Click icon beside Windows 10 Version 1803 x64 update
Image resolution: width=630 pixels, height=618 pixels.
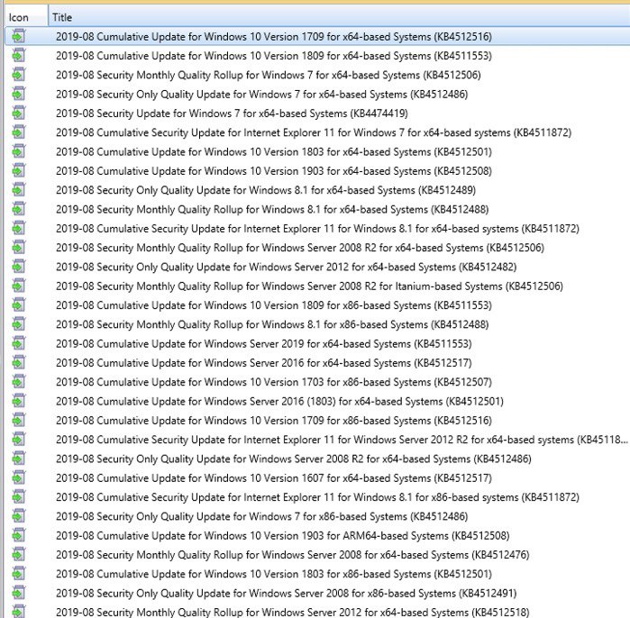tap(19, 151)
